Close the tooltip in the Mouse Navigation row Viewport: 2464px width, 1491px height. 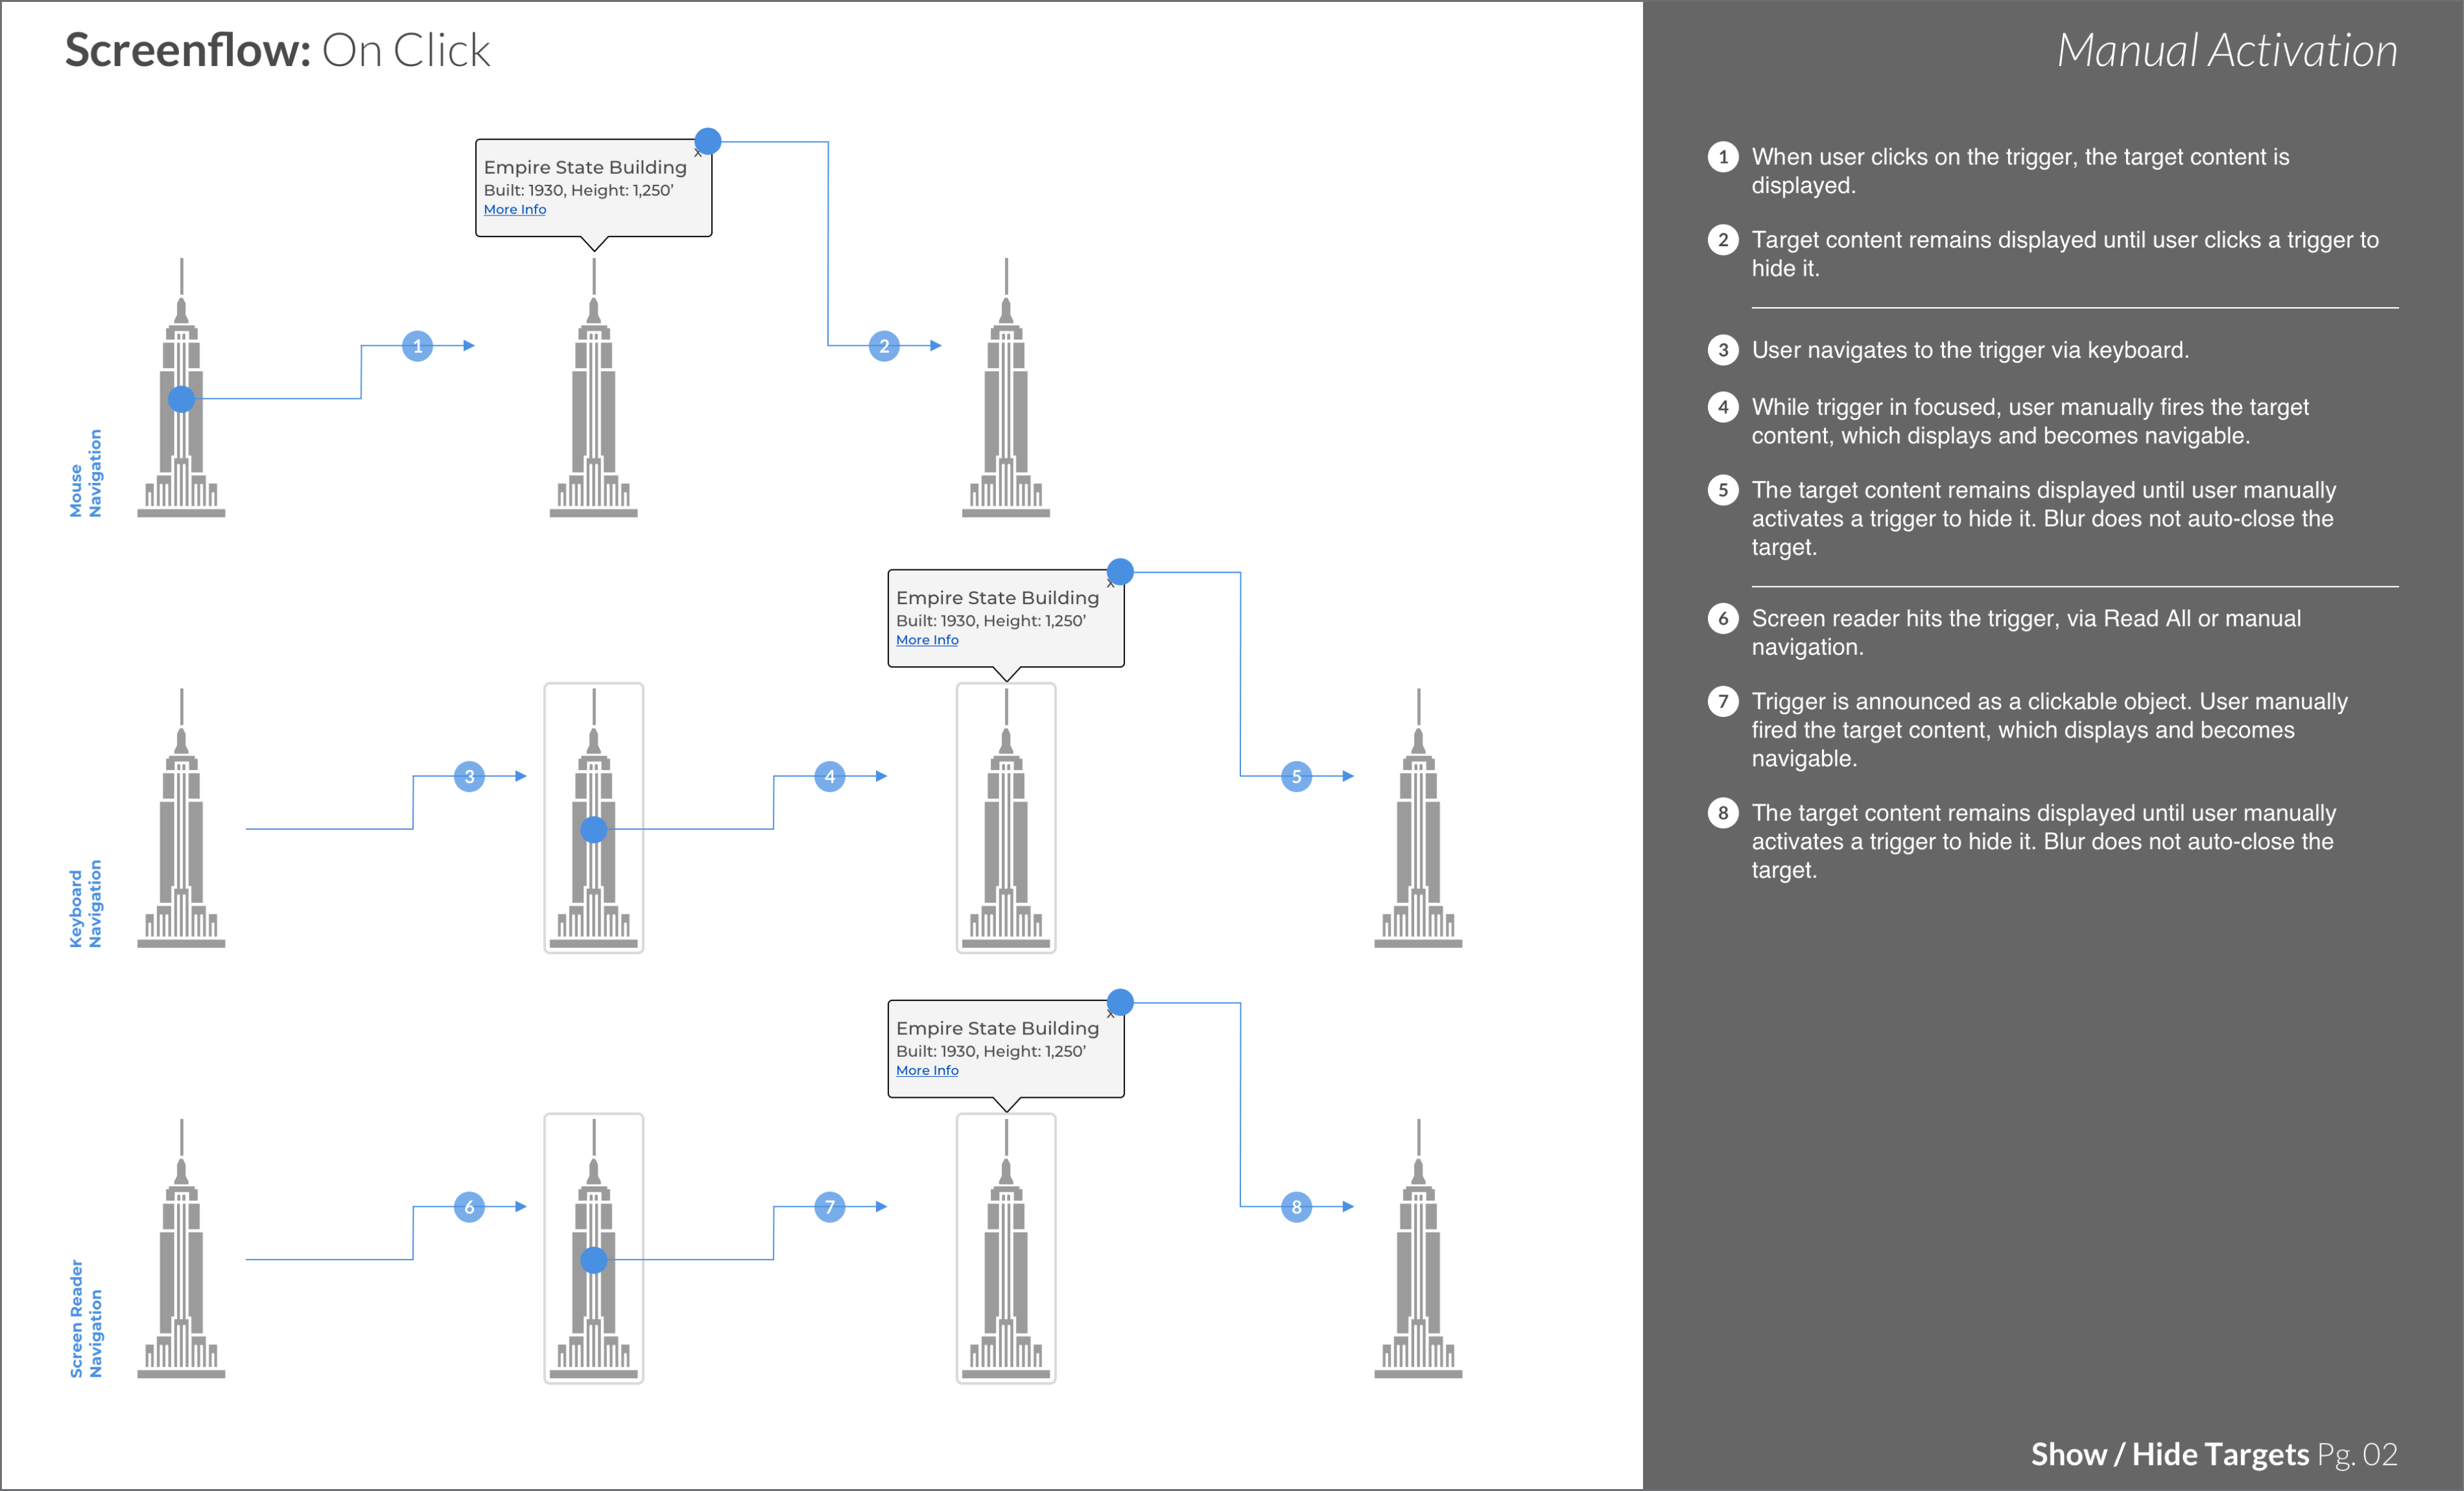[698, 153]
